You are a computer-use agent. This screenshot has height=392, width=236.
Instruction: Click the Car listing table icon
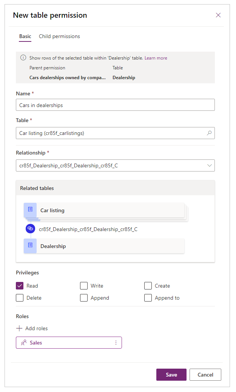(x=30, y=210)
